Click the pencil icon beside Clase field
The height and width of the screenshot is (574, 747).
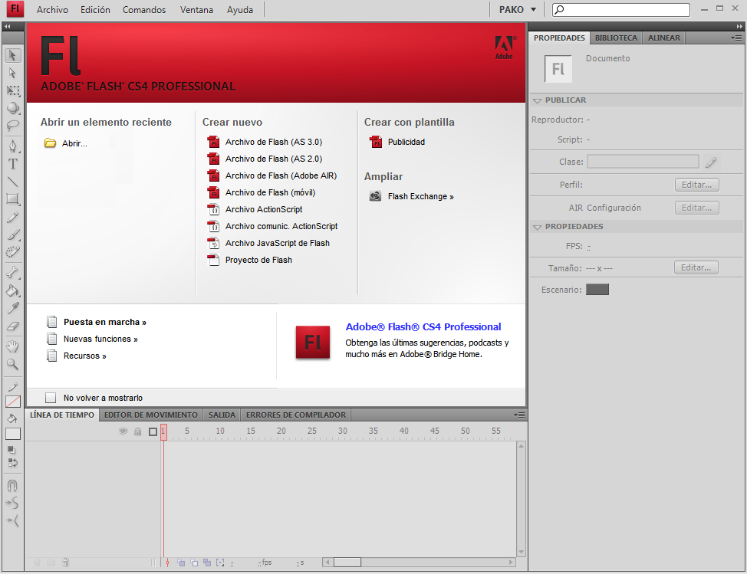(x=711, y=162)
